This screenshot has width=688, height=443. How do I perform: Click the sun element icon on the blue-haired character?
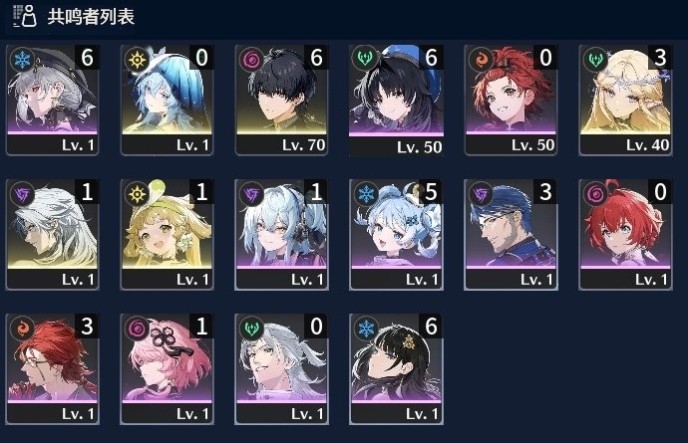click(x=137, y=59)
